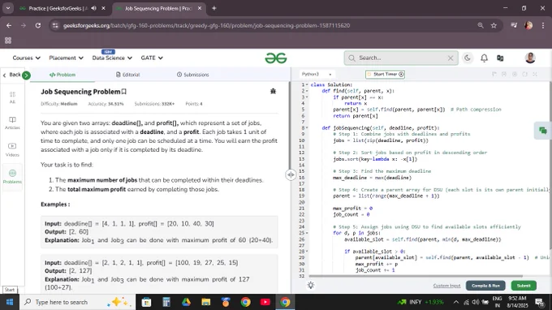552x310 pixels.
Task: Collapse code fold on line 8
Action: pos(307,128)
